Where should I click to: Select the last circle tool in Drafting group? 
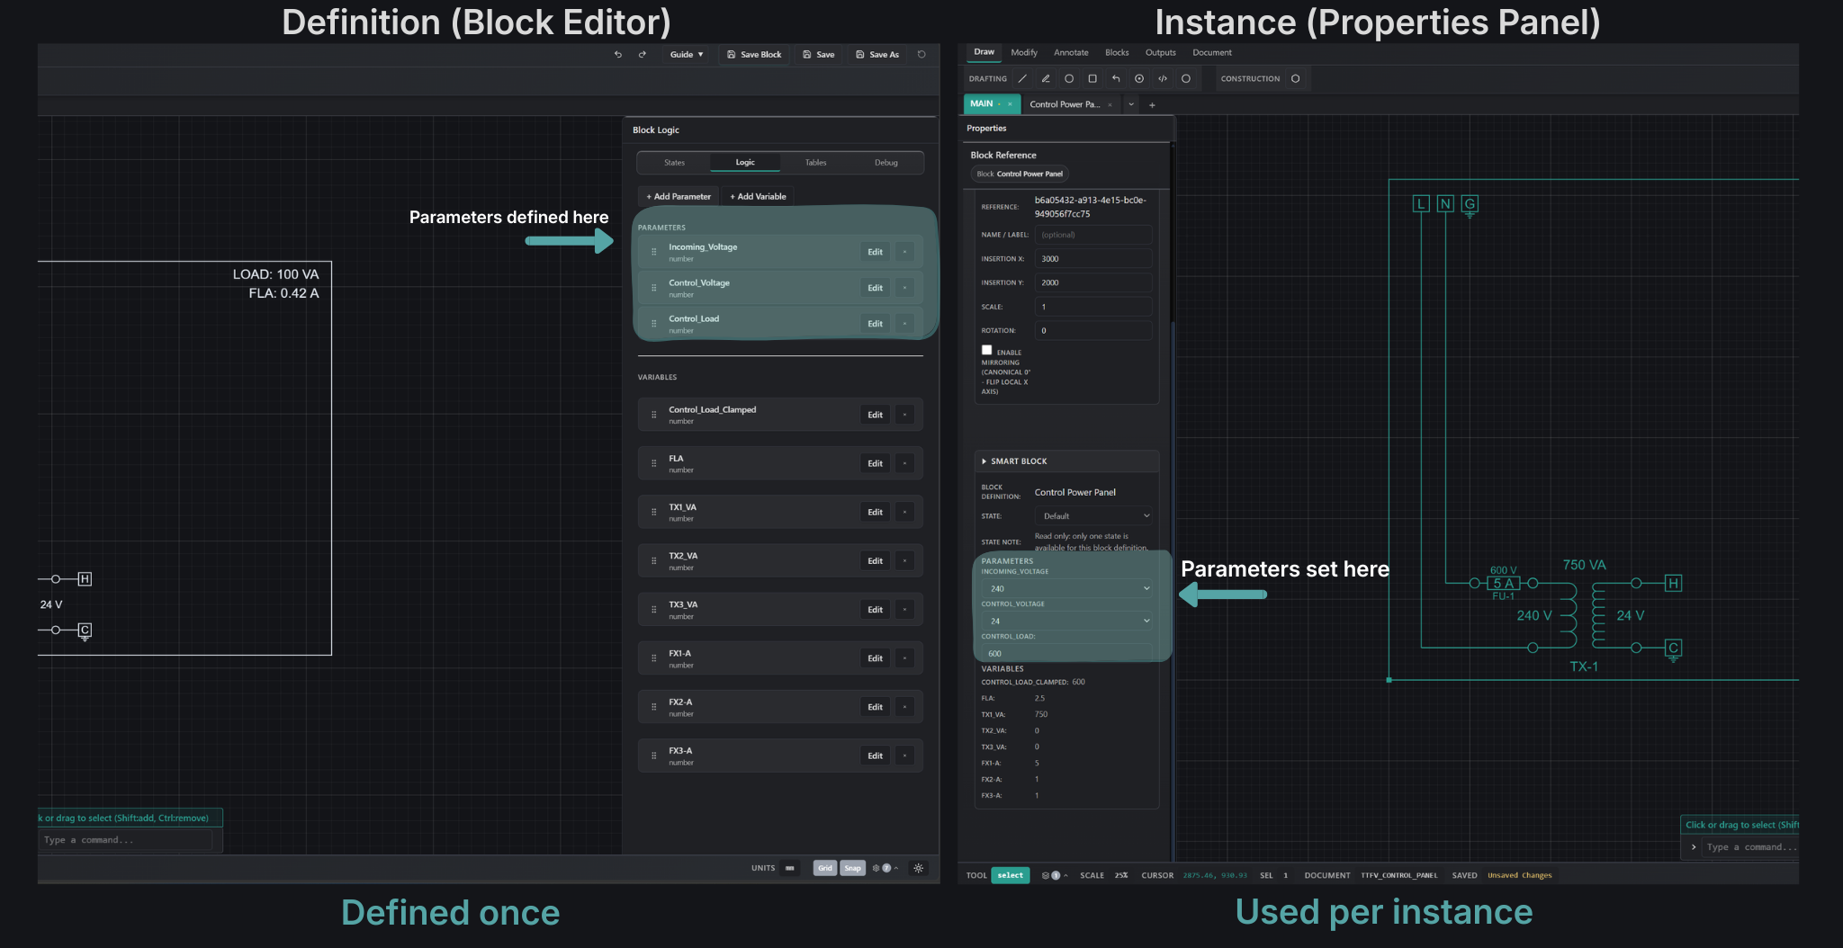pyautogui.click(x=1186, y=79)
